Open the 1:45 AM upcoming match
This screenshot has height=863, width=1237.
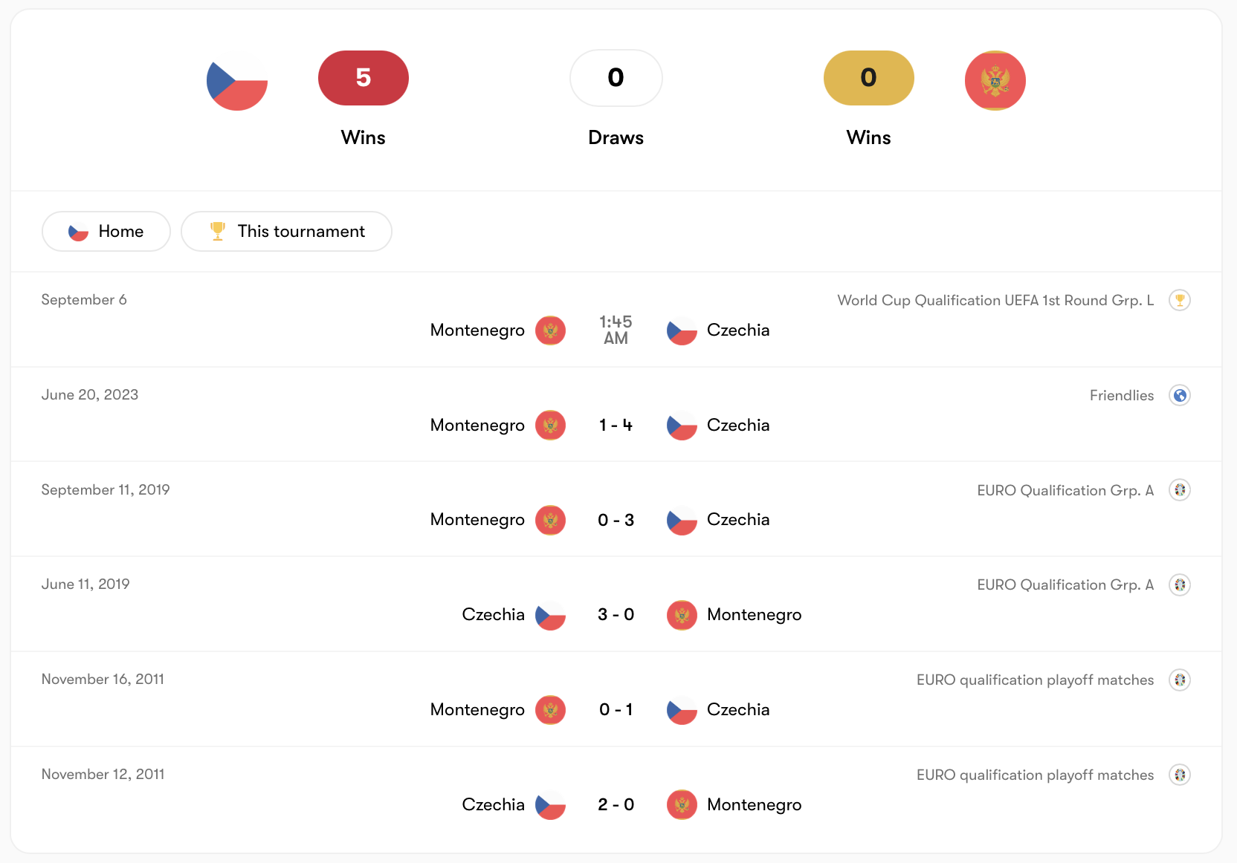pos(616,330)
